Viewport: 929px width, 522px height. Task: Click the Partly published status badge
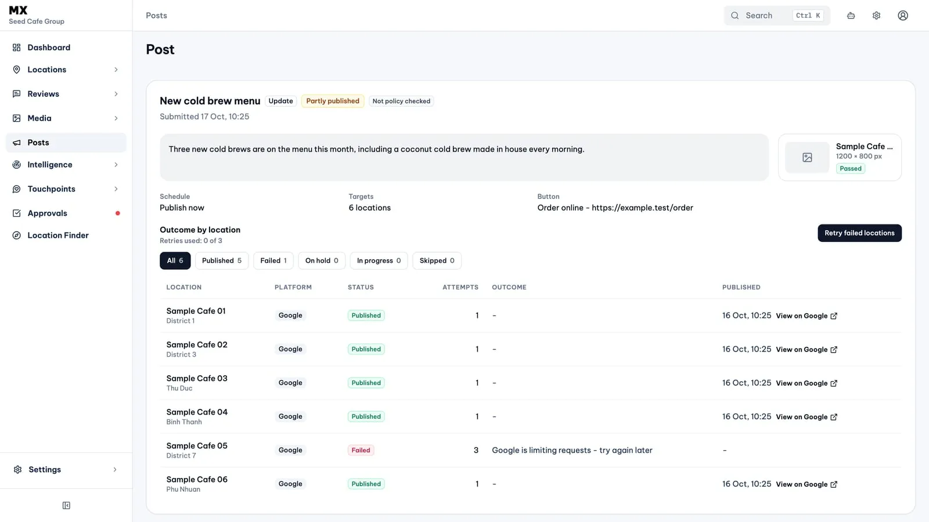333,101
